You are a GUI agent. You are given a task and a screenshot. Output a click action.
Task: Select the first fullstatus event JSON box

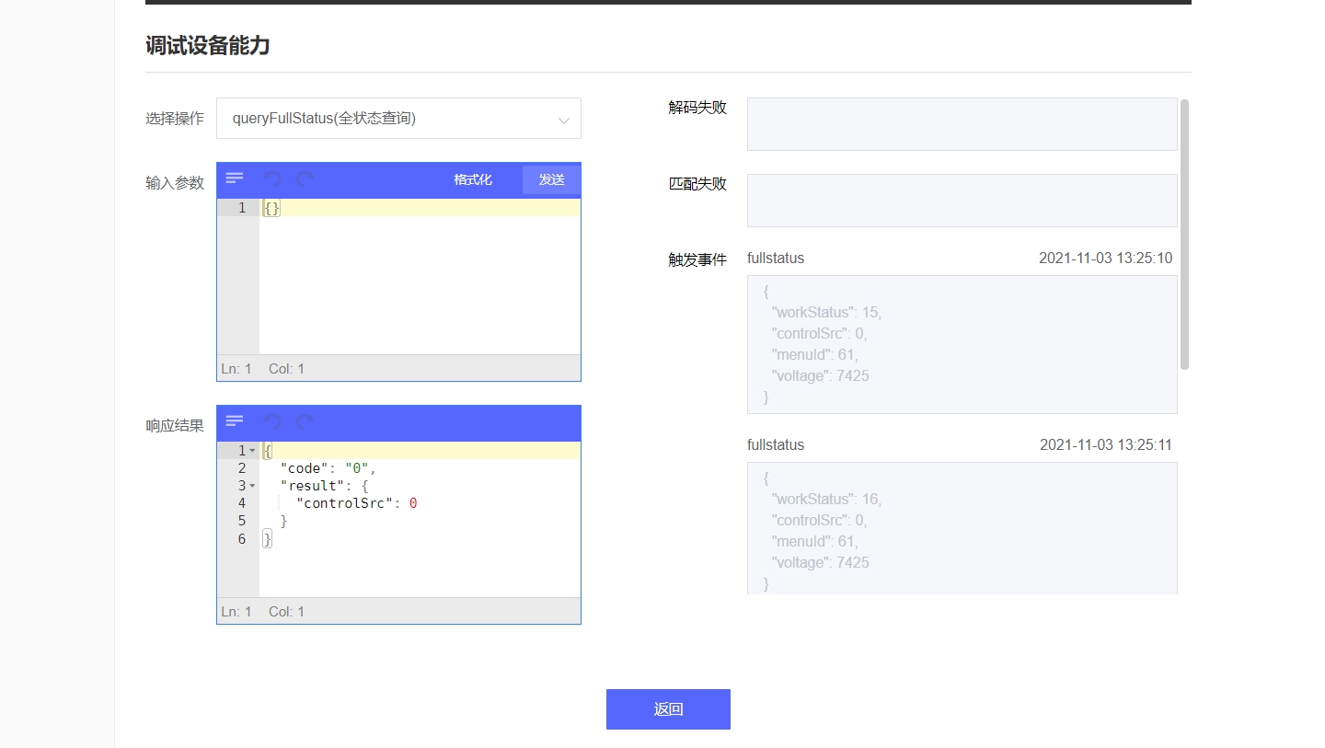click(x=962, y=344)
